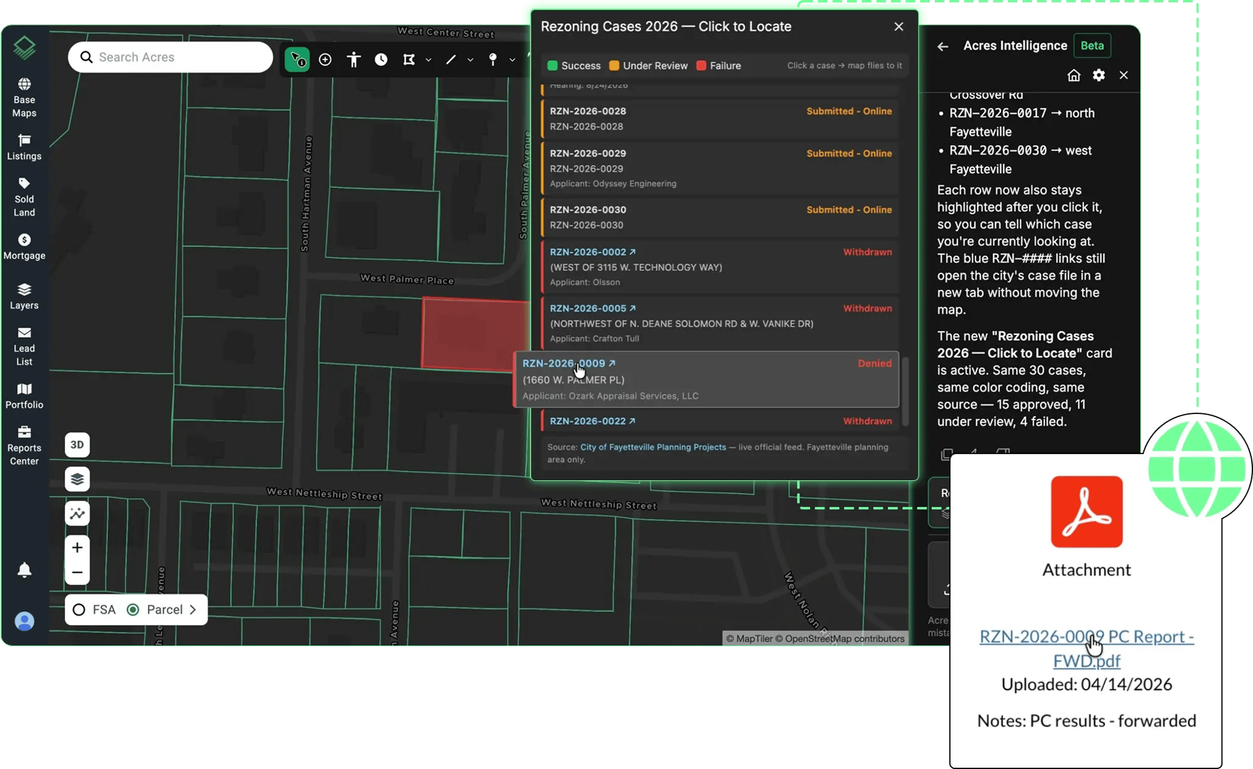The width and height of the screenshot is (1253, 769).
Task: Click the Search Acres field
Action: (x=170, y=57)
